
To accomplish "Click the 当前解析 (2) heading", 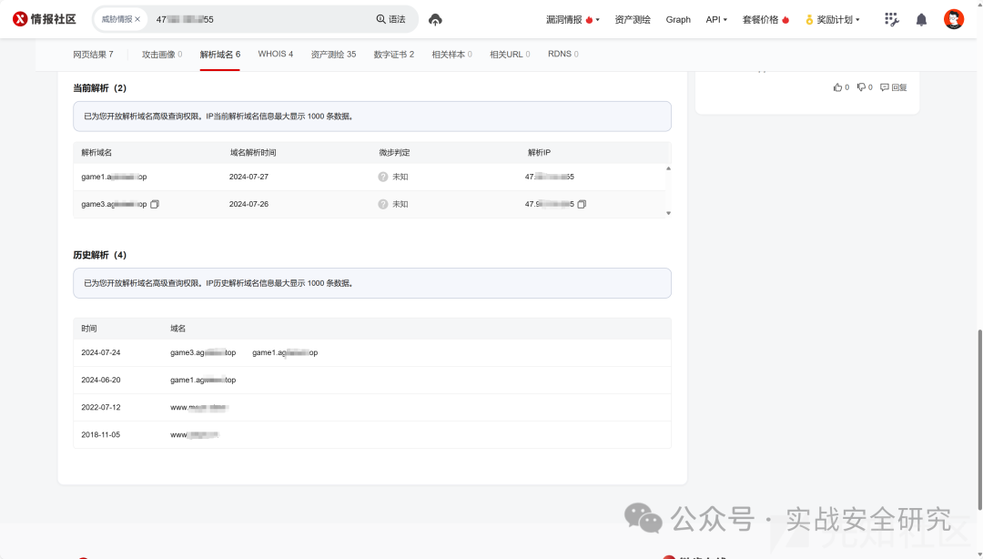I will point(100,87).
